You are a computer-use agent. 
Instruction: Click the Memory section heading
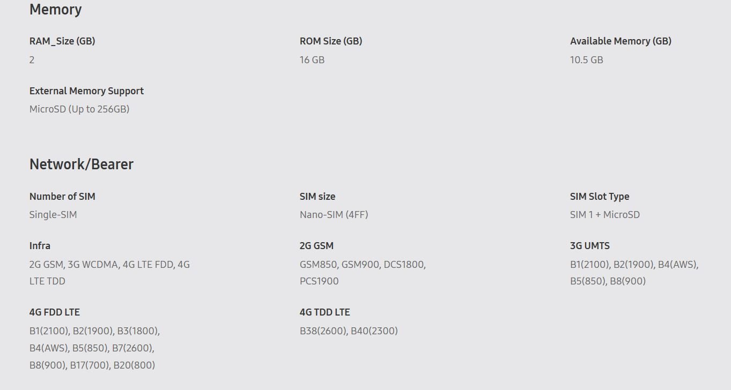coord(55,10)
